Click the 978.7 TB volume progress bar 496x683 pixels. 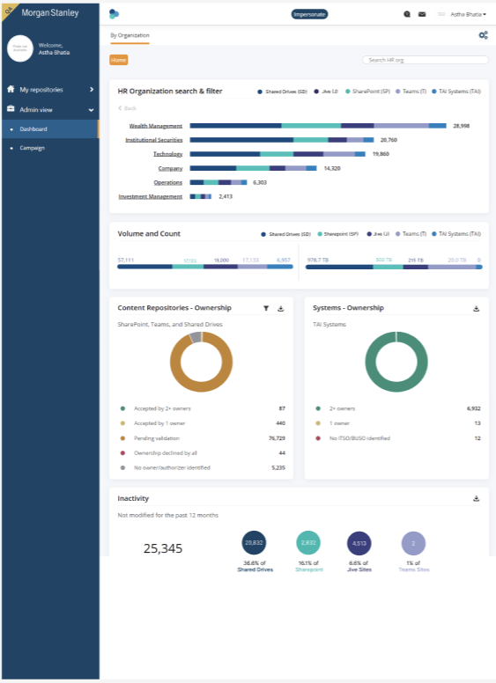coord(394,267)
